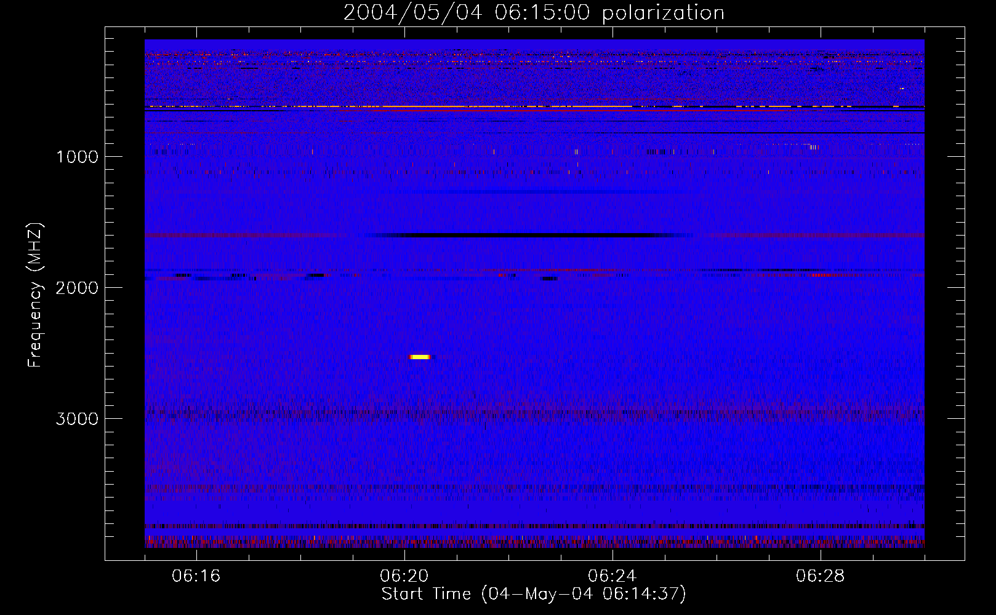Click the 'Start Time (04-May-04 06:14:37)' label

(x=534, y=594)
